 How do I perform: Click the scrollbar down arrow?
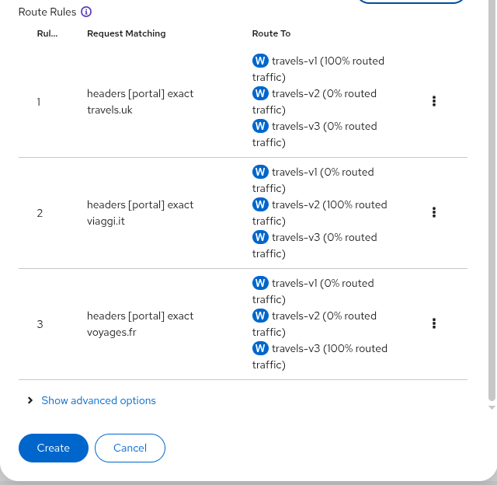[x=492, y=407]
